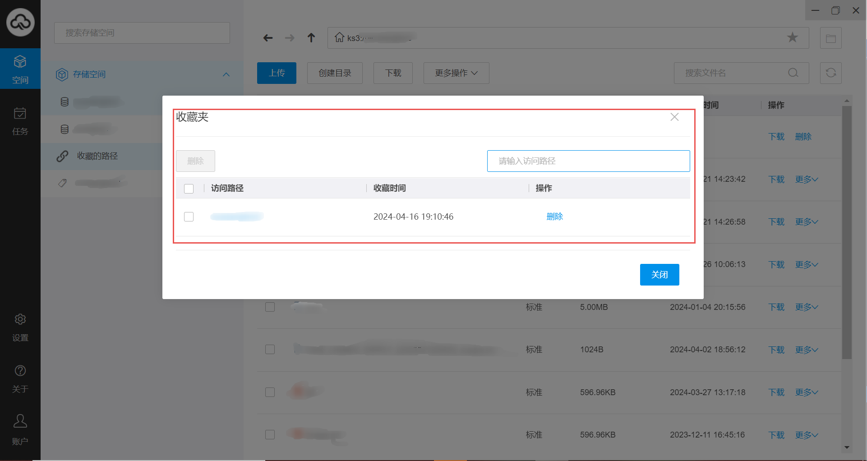Expand the 更多操作 dropdown

click(456, 73)
